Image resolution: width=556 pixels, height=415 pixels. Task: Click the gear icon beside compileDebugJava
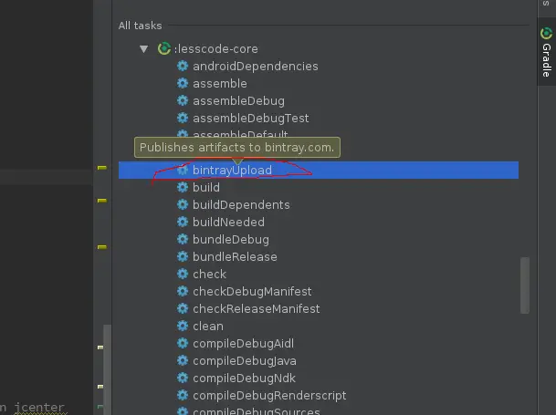(x=183, y=360)
